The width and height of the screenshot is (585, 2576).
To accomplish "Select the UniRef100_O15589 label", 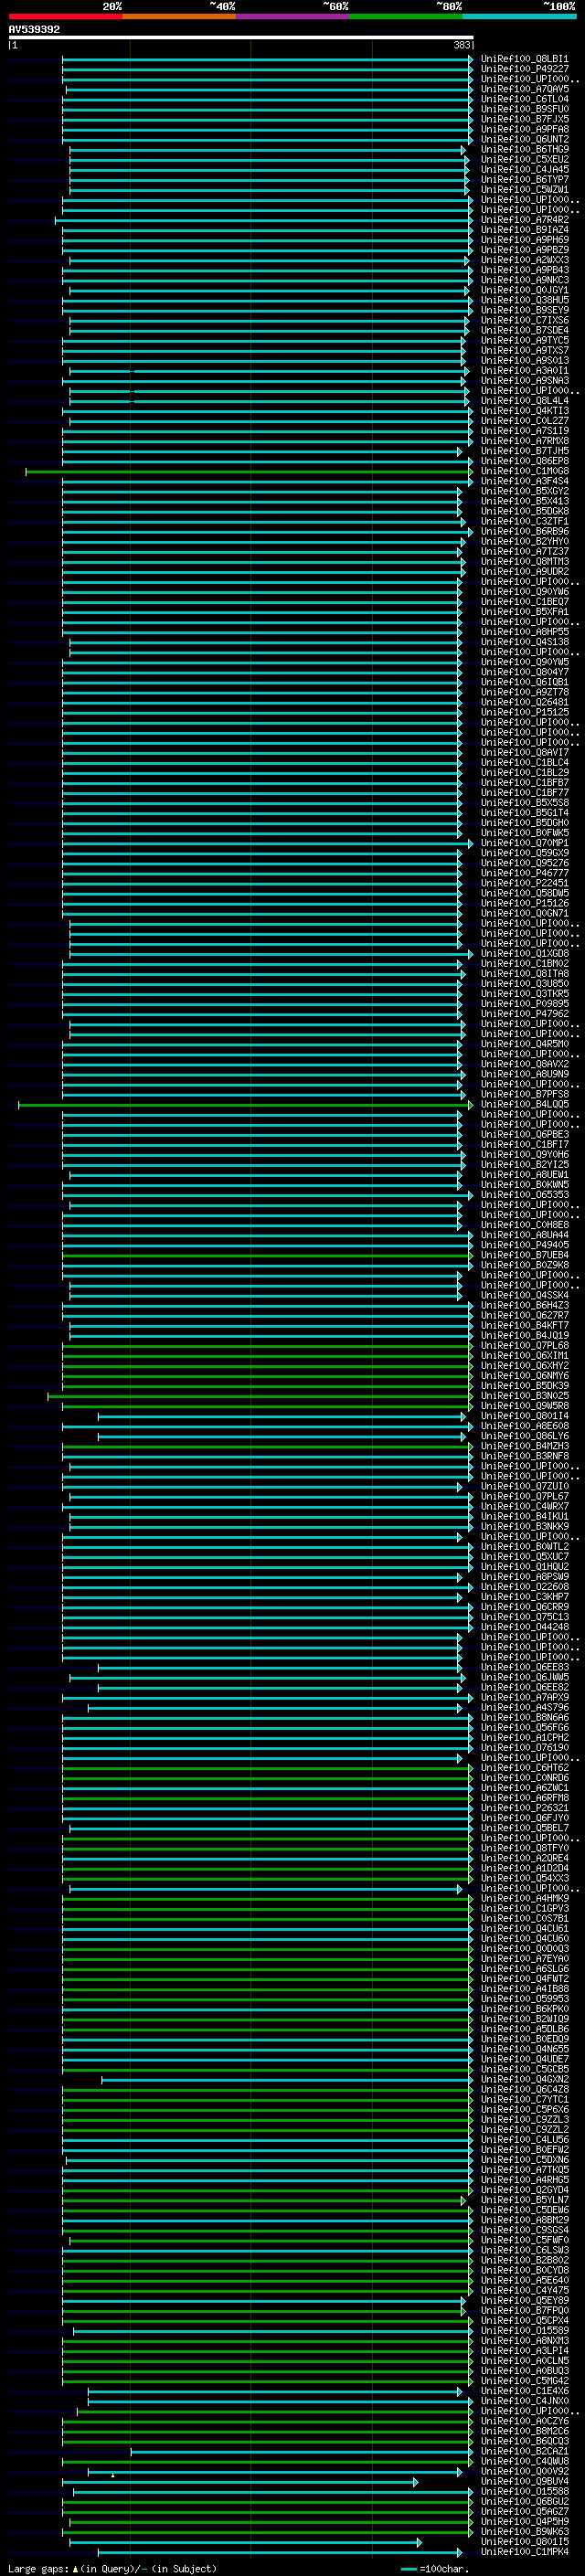I will [x=525, y=2331].
